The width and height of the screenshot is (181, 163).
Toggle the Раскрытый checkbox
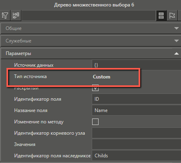click(x=95, y=88)
